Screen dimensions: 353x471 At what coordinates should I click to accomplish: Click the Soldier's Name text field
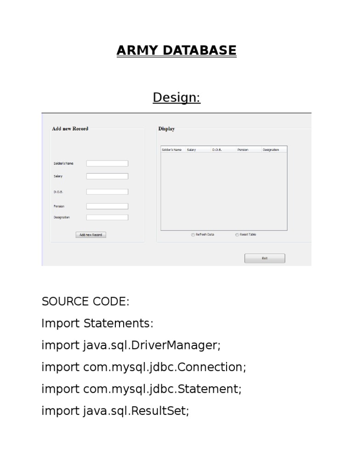pos(107,163)
